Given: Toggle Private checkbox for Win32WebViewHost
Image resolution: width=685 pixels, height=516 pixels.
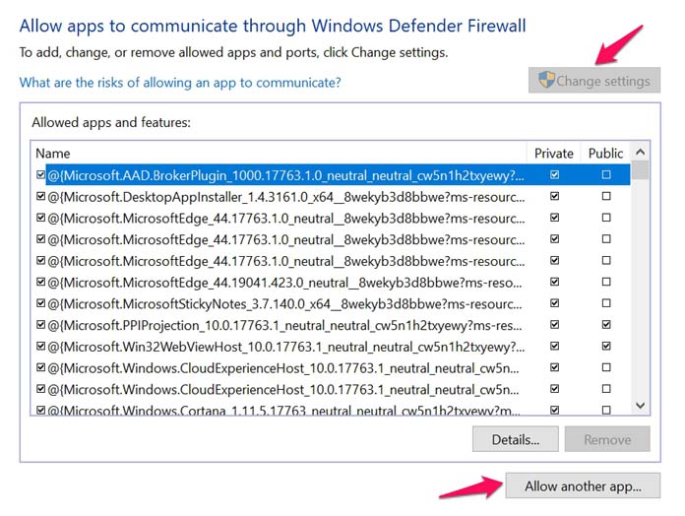Looking at the screenshot, I should pyautogui.click(x=554, y=346).
